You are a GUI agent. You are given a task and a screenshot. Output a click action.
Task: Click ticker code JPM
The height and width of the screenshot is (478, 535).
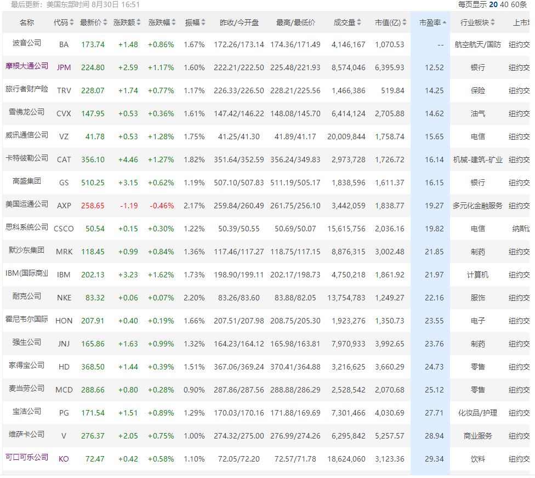(64, 67)
